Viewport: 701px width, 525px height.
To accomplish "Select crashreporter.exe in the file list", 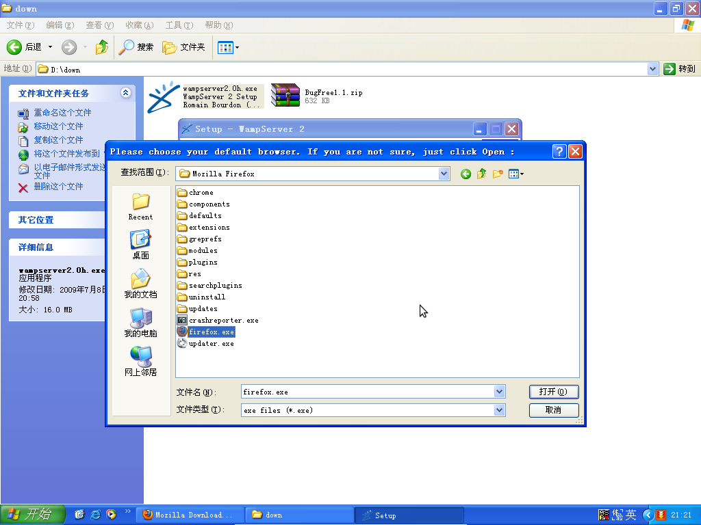I will coord(218,320).
